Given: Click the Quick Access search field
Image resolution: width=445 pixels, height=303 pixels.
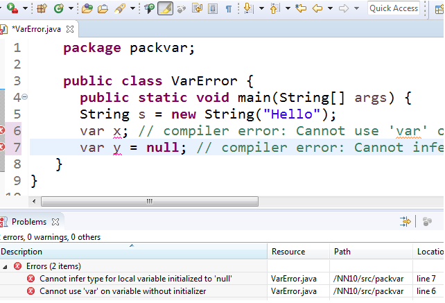Looking at the screenshot, I should tap(394, 9).
